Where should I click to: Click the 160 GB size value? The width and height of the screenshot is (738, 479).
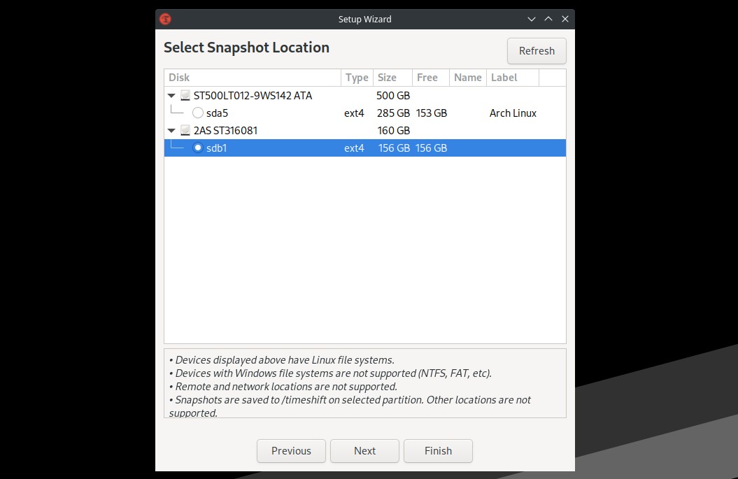point(393,130)
